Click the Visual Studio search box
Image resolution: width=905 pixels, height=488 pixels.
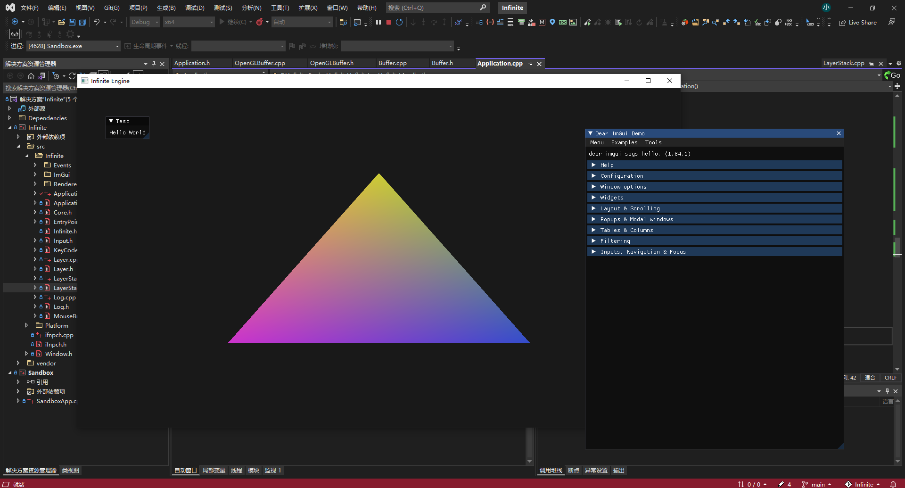437,8
